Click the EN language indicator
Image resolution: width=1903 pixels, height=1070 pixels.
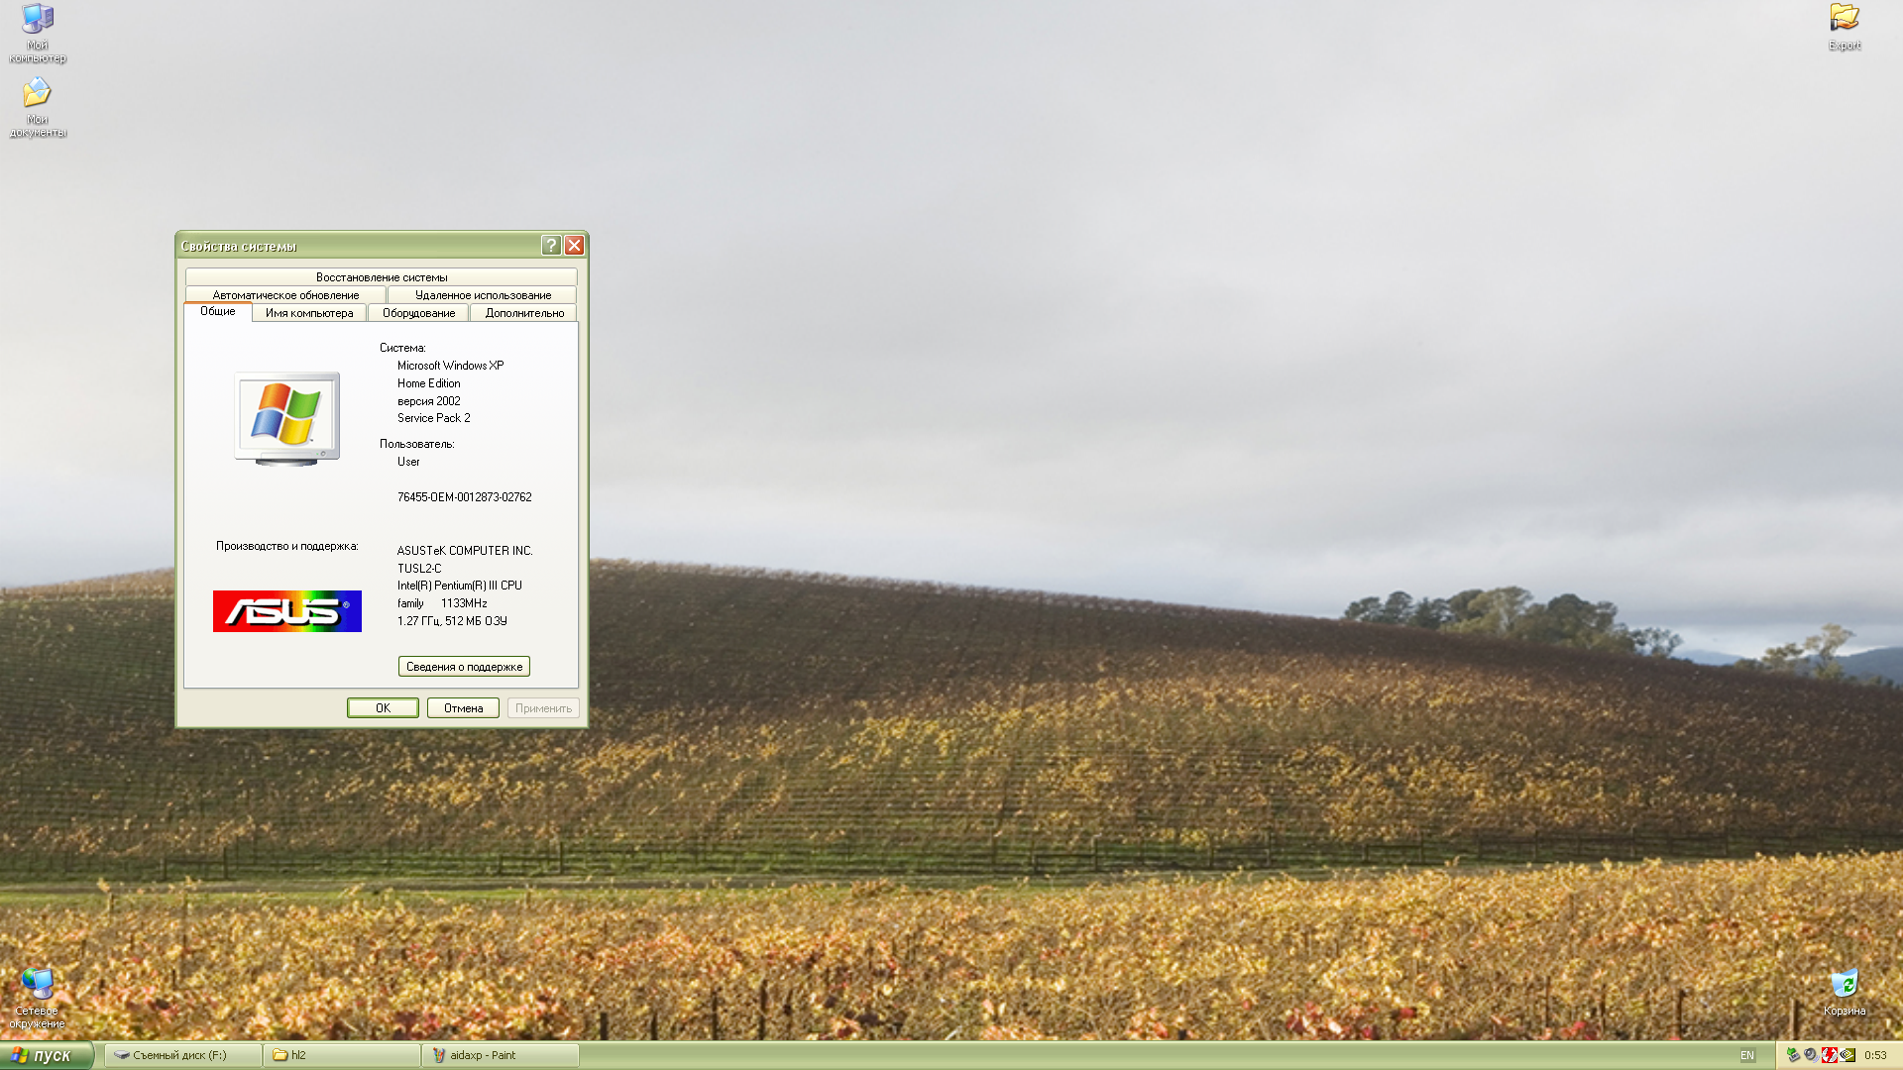[x=1747, y=1056]
